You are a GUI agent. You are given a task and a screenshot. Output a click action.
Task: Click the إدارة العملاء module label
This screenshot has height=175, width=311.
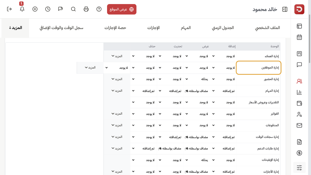(272, 56)
